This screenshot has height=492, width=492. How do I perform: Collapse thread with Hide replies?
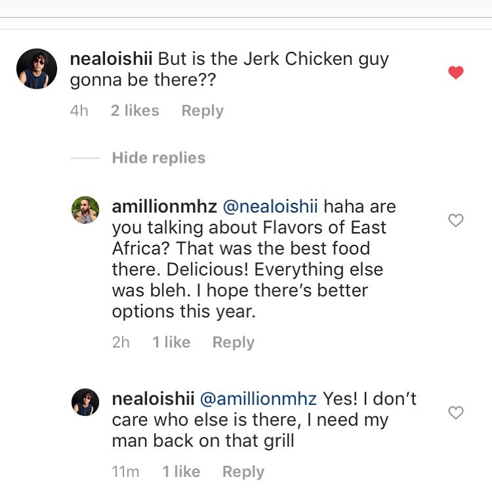(x=158, y=158)
